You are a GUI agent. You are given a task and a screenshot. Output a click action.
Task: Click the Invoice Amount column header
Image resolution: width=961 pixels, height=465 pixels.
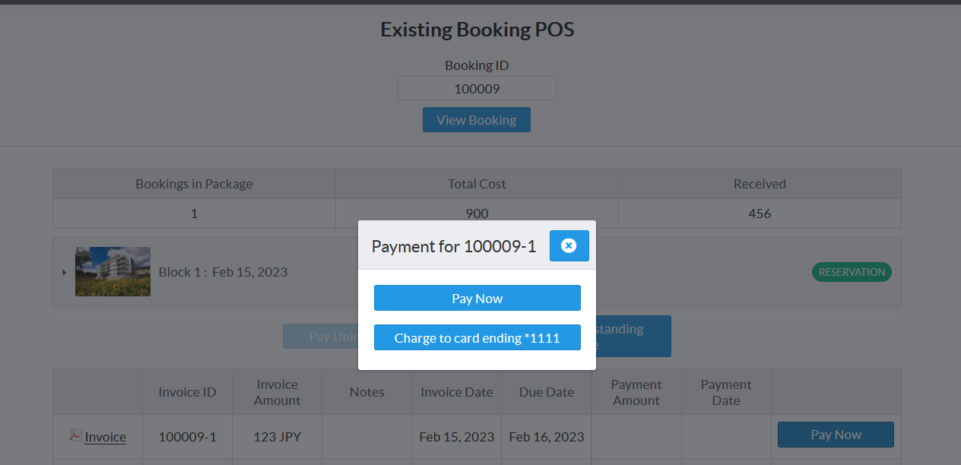point(277,392)
